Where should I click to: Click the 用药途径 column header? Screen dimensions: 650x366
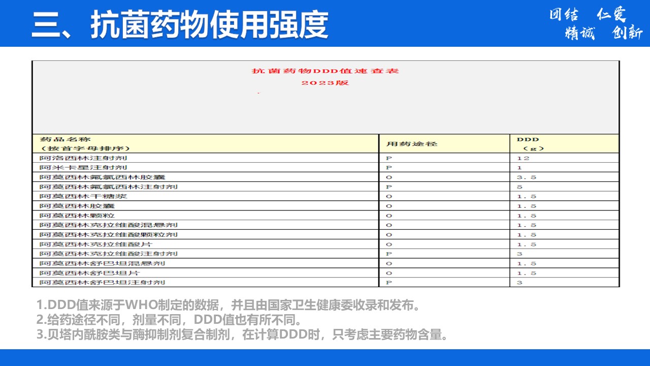[444, 143]
